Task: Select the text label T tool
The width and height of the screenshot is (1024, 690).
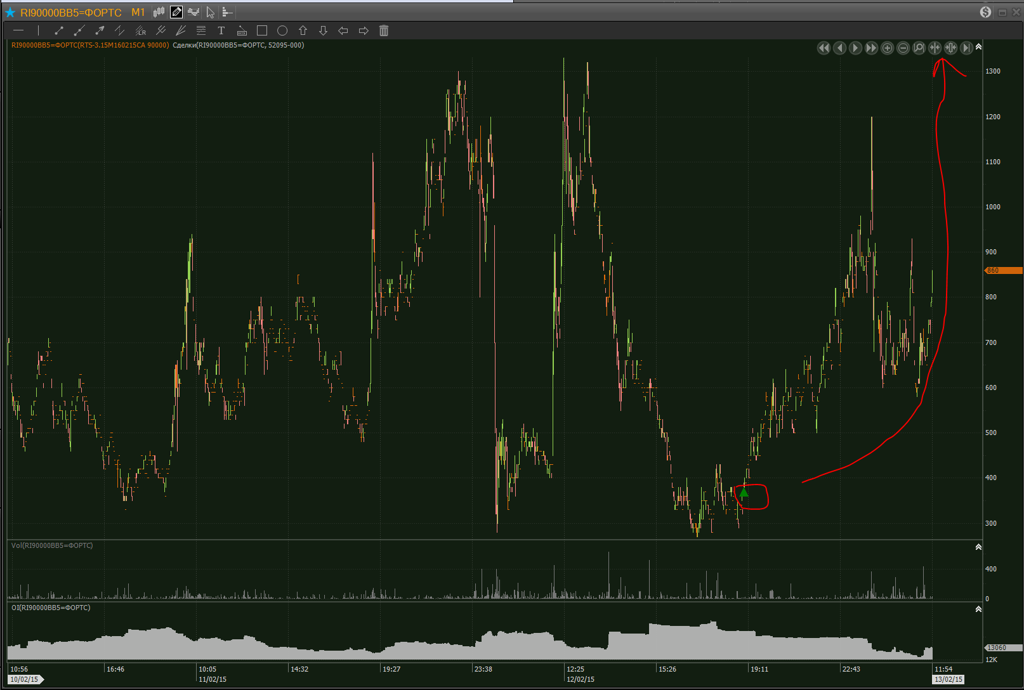Action: tap(221, 30)
